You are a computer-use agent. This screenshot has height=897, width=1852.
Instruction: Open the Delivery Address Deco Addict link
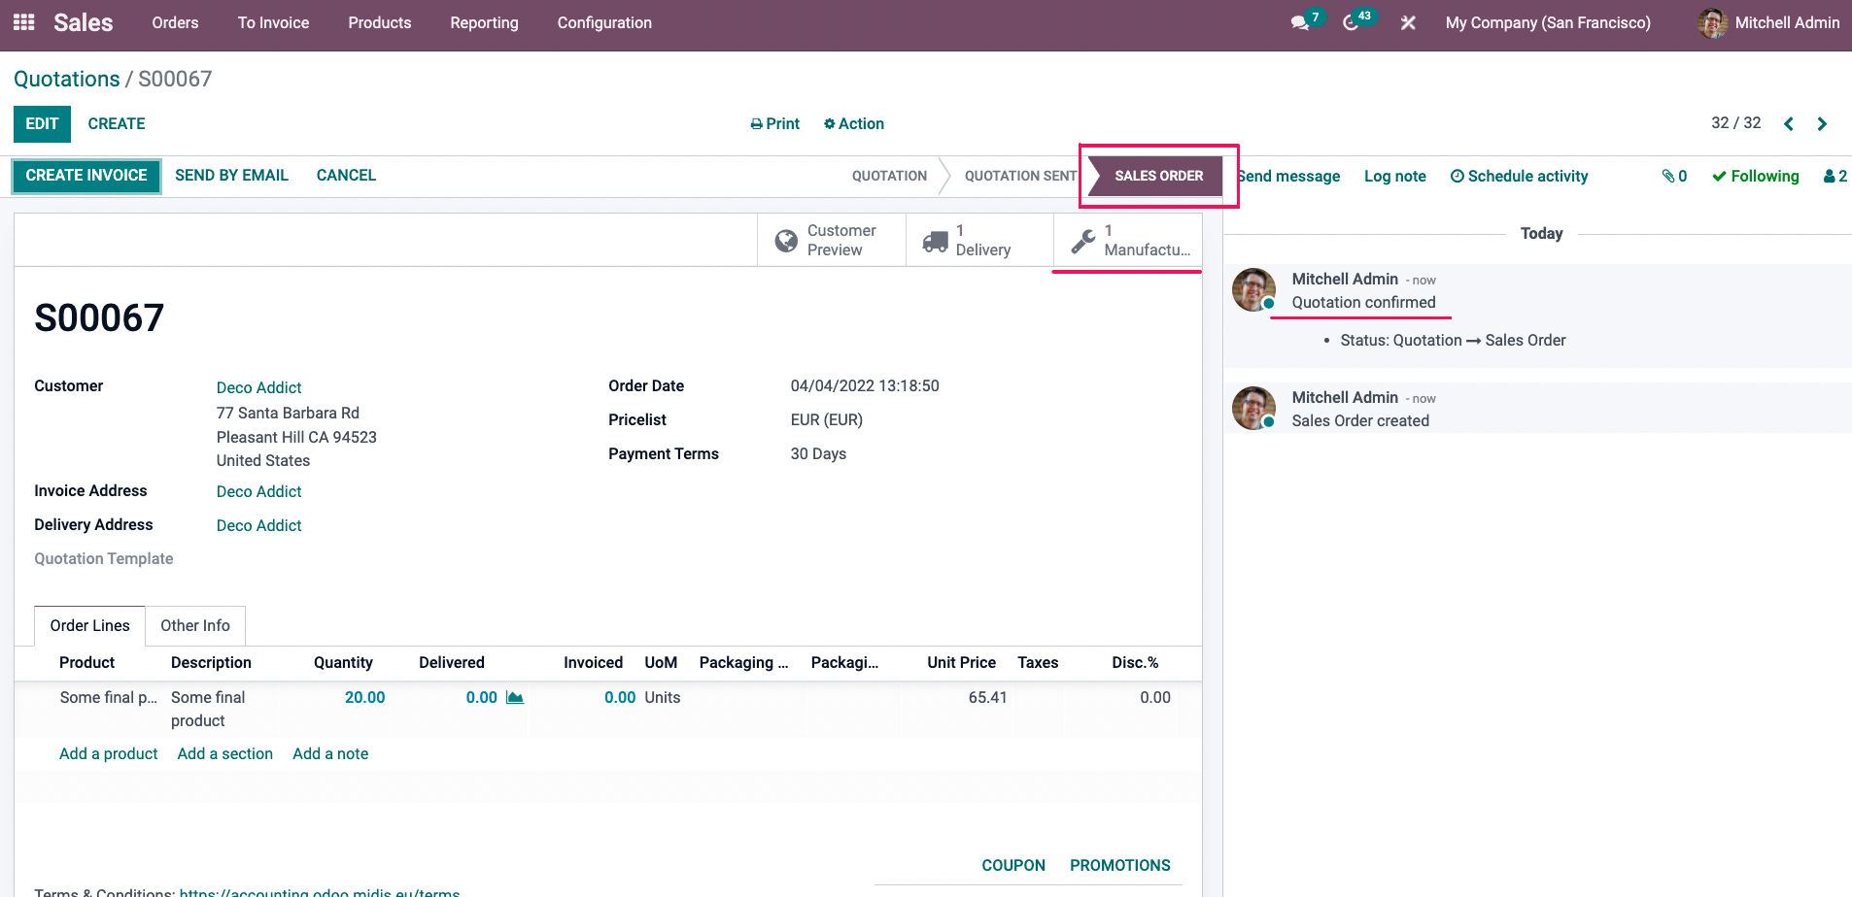[x=258, y=525]
